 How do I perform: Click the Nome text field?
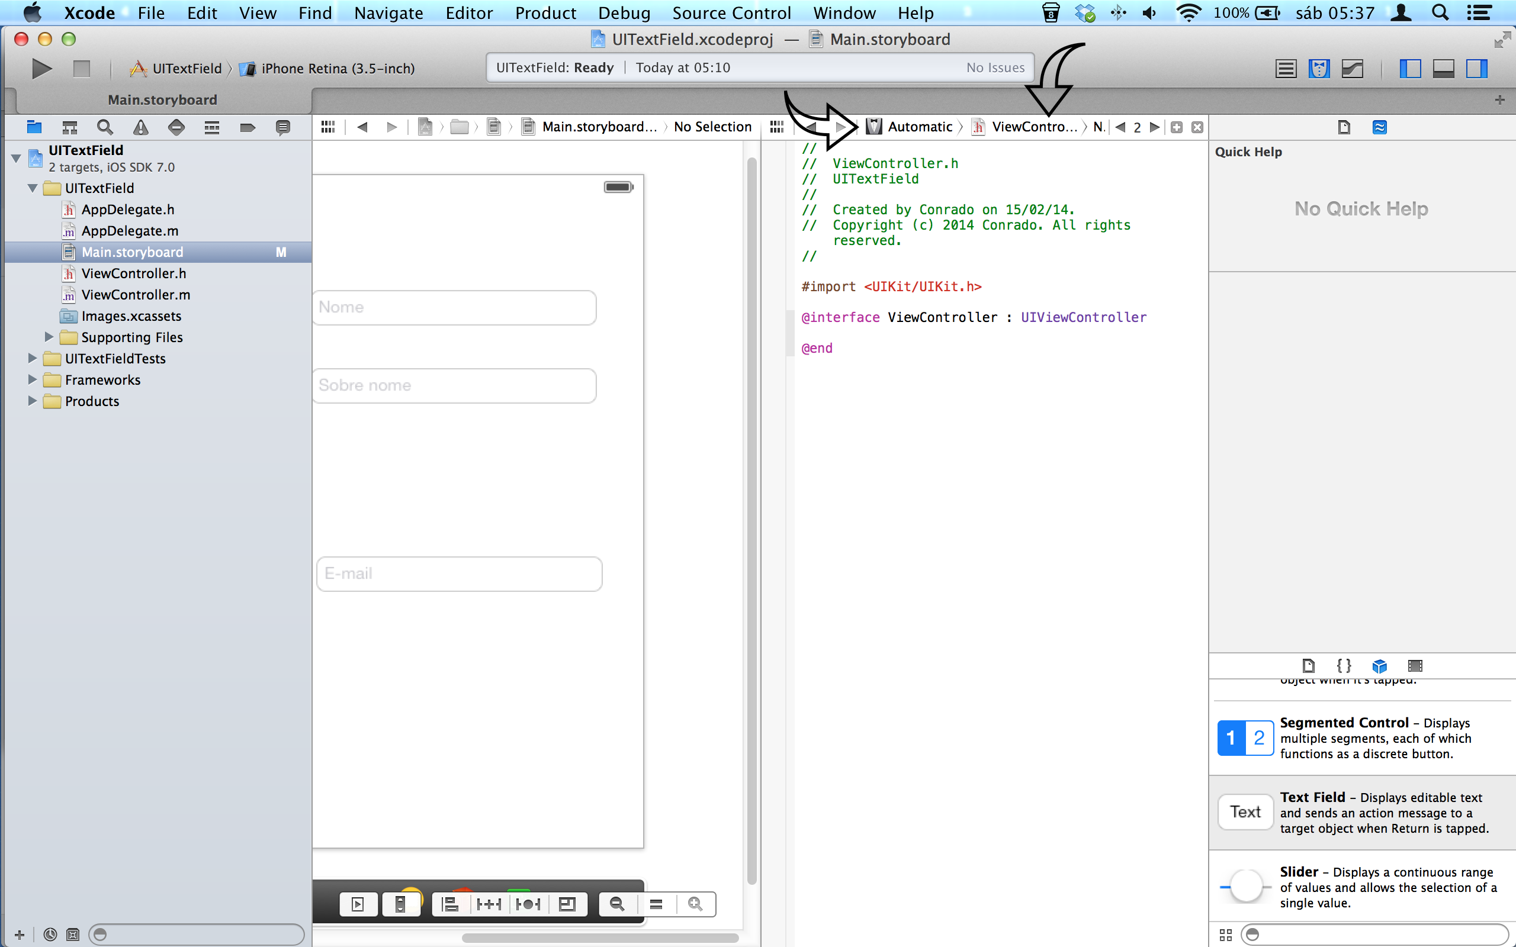tap(454, 308)
